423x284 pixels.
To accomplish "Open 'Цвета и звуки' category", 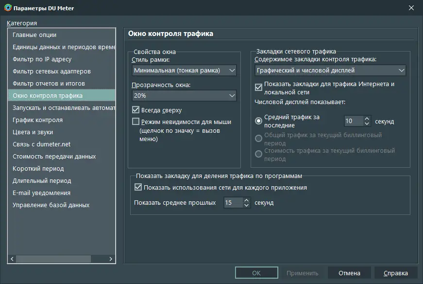I will 33,132.
